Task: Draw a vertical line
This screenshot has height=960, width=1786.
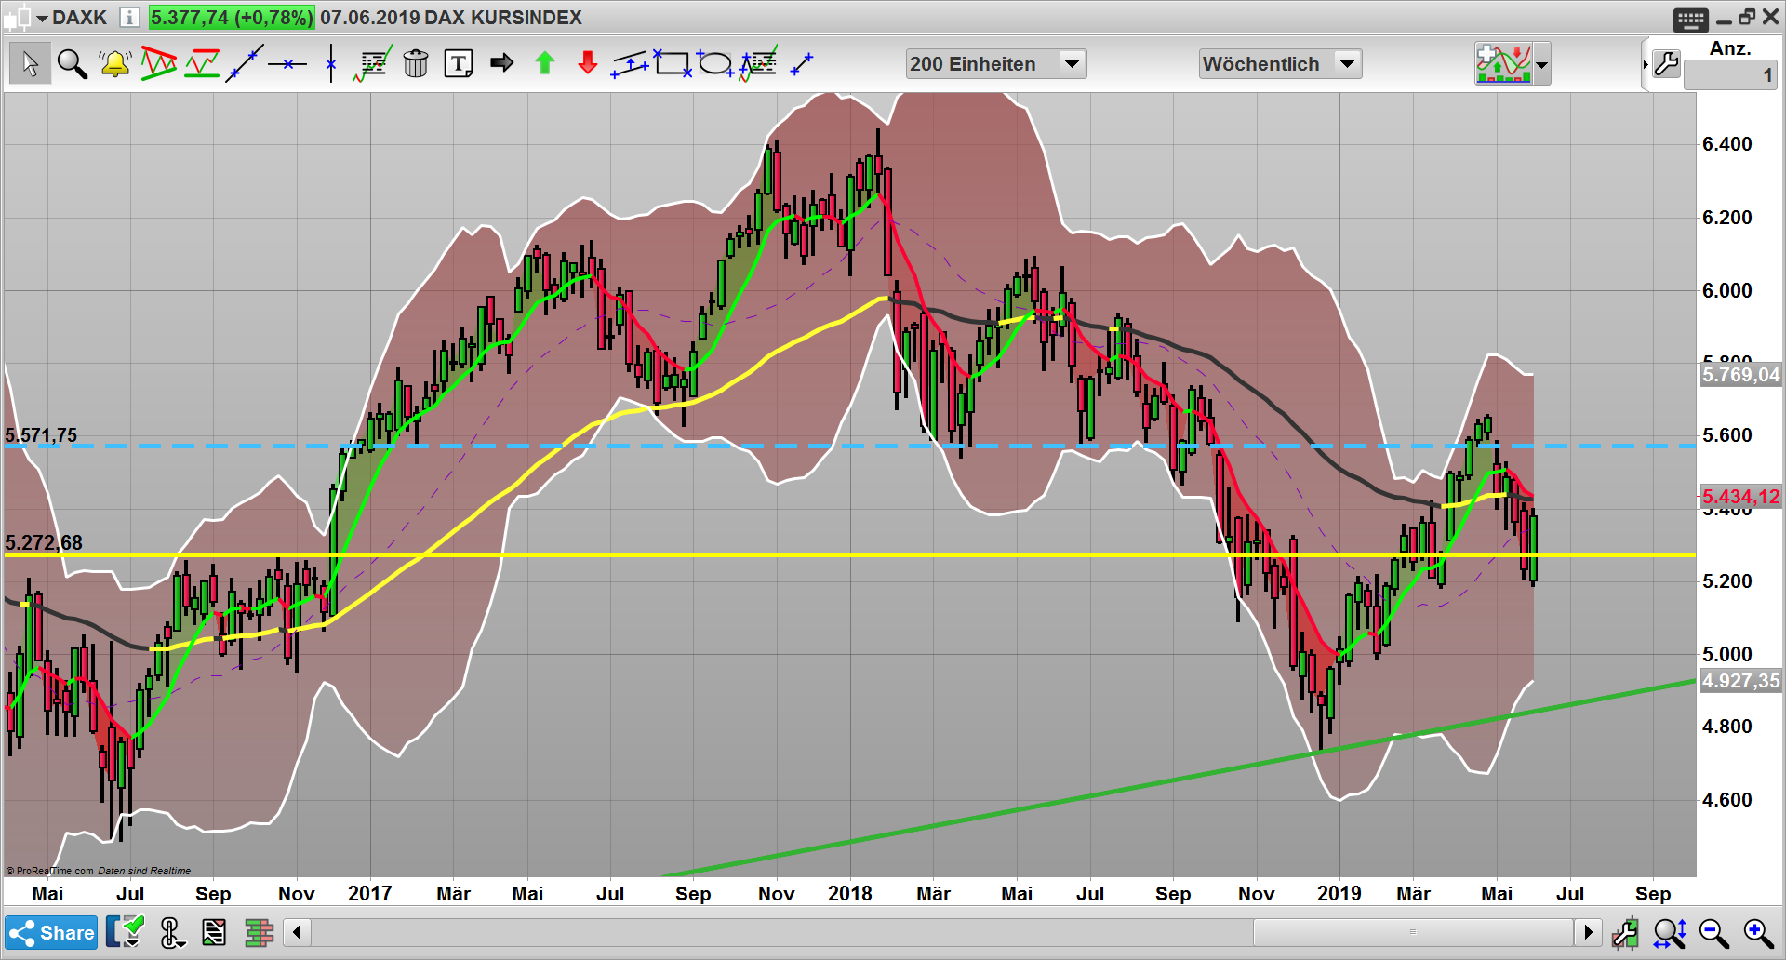Action: tap(331, 63)
